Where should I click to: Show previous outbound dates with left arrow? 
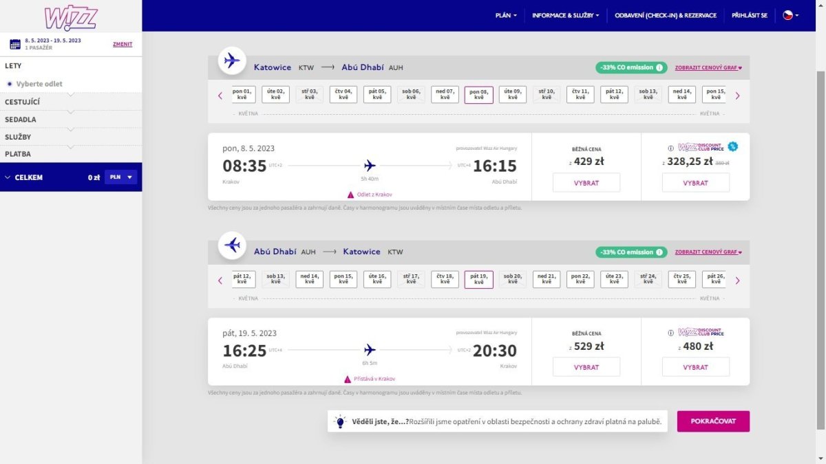(x=220, y=96)
